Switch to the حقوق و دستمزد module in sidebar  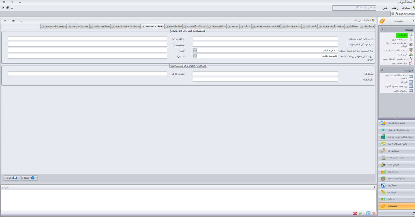pos(396,179)
